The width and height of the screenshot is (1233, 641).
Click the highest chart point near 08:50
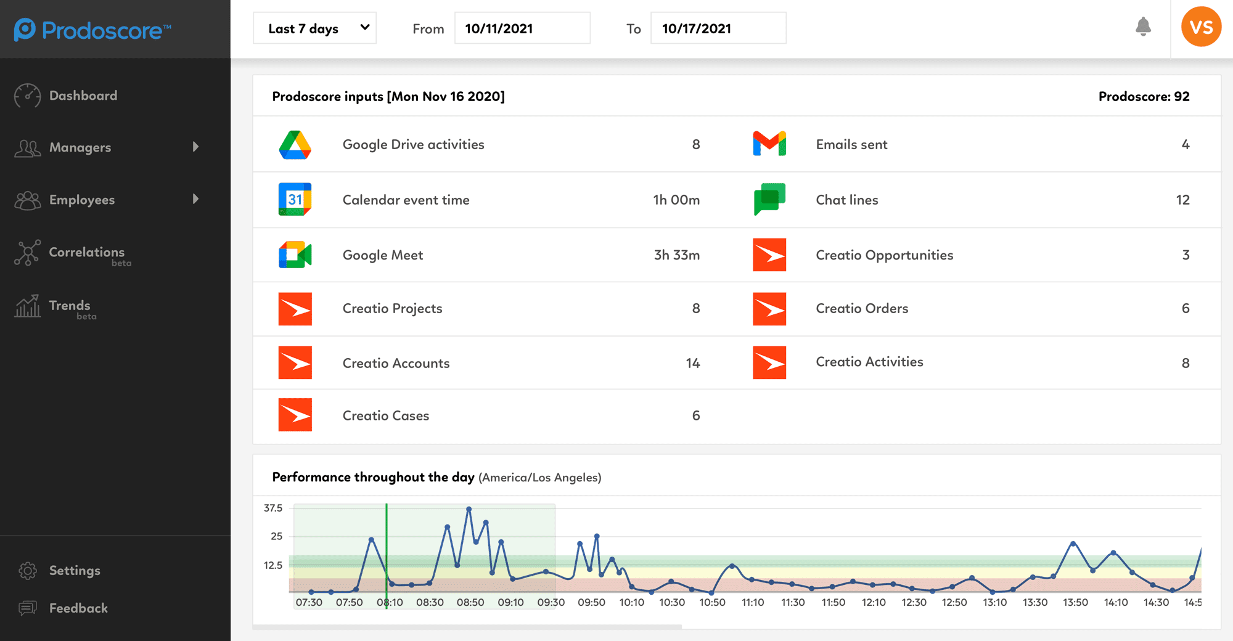(469, 509)
